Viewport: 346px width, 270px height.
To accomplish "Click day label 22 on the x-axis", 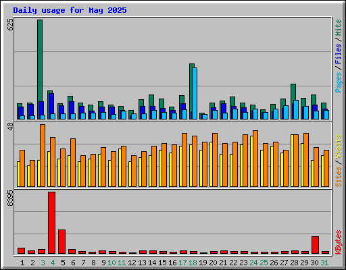I will 233,263.
